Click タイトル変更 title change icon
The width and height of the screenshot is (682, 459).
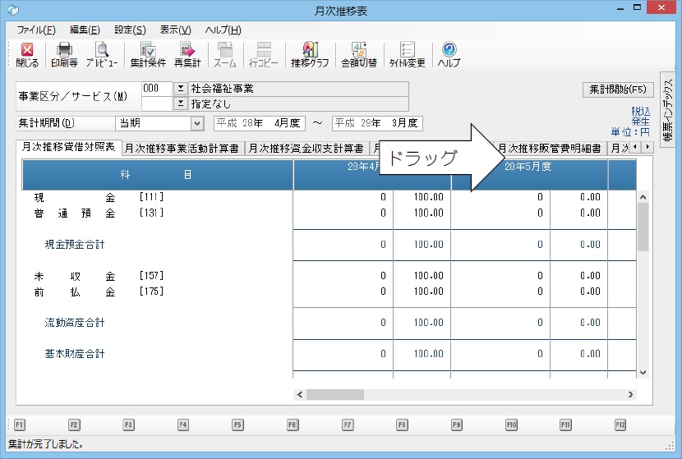(407, 55)
